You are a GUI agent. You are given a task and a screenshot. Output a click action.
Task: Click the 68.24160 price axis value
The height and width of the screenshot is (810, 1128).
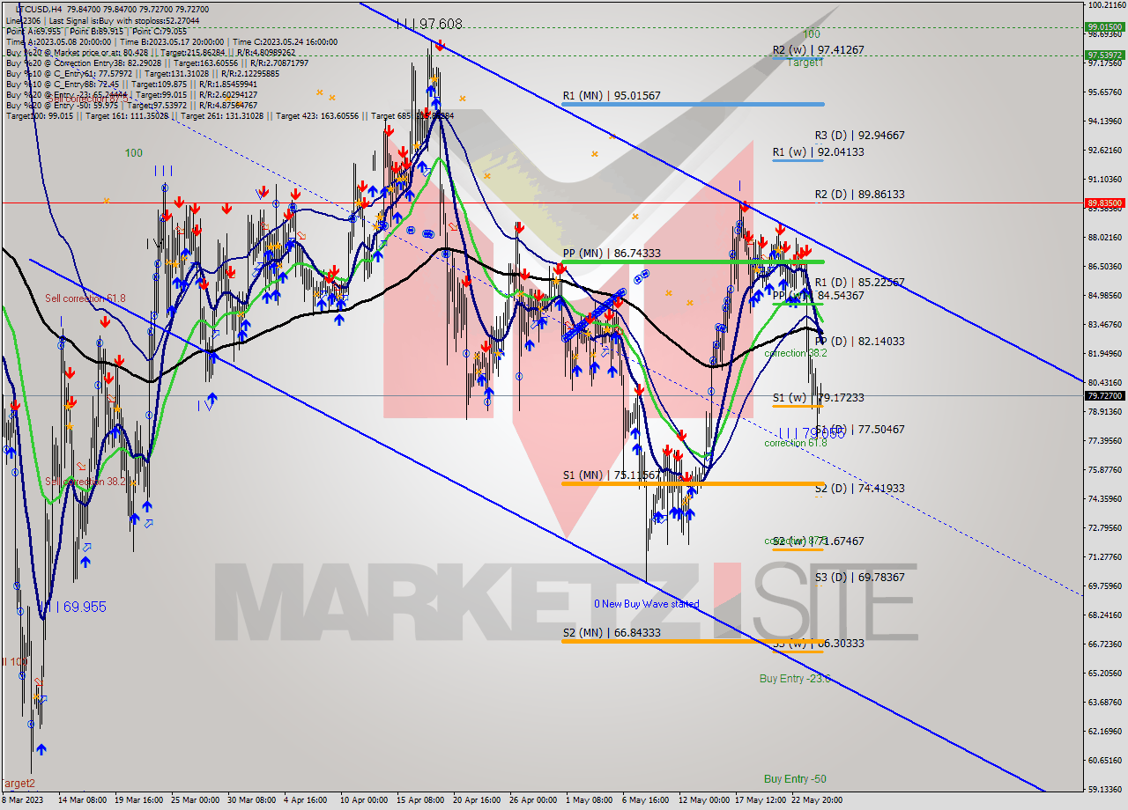pos(1105,615)
